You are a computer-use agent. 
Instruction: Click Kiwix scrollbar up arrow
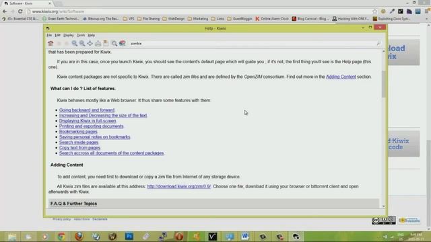pyautogui.click(x=383, y=51)
